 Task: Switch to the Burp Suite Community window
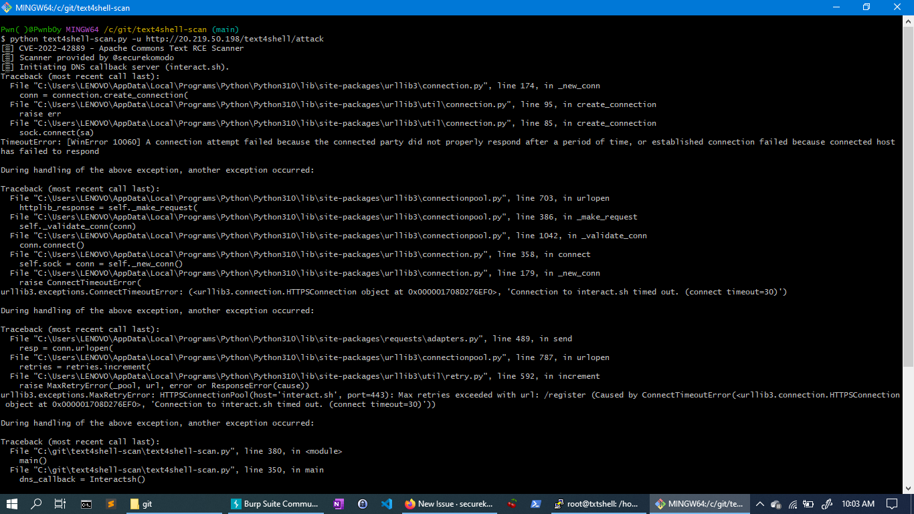click(276, 504)
